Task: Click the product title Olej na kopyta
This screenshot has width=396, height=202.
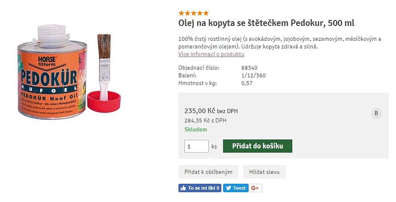Action: pyautogui.click(x=266, y=23)
